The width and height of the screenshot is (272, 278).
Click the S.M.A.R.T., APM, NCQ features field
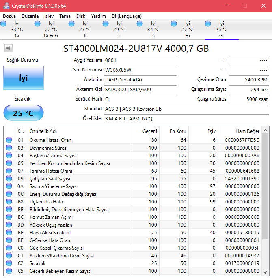coord(187,118)
